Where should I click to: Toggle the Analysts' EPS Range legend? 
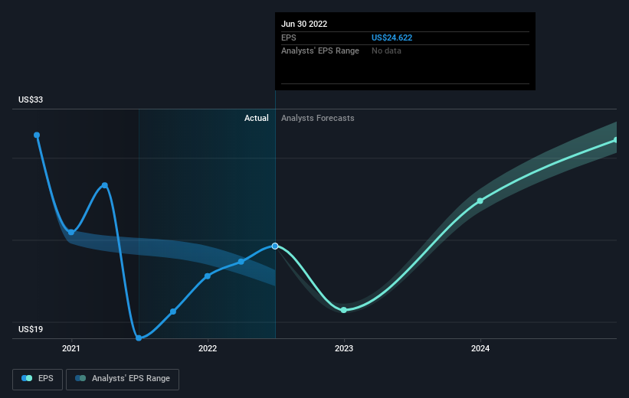(123, 379)
